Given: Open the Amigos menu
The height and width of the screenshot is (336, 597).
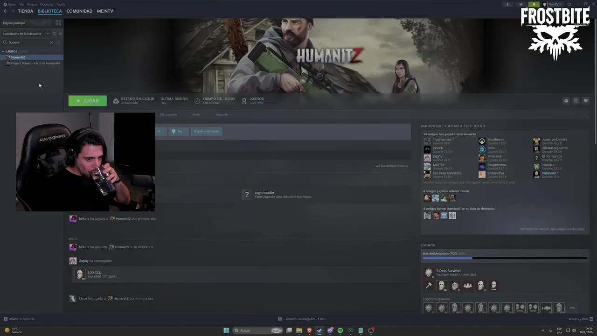Looking at the screenshot, I should [32, 4].
